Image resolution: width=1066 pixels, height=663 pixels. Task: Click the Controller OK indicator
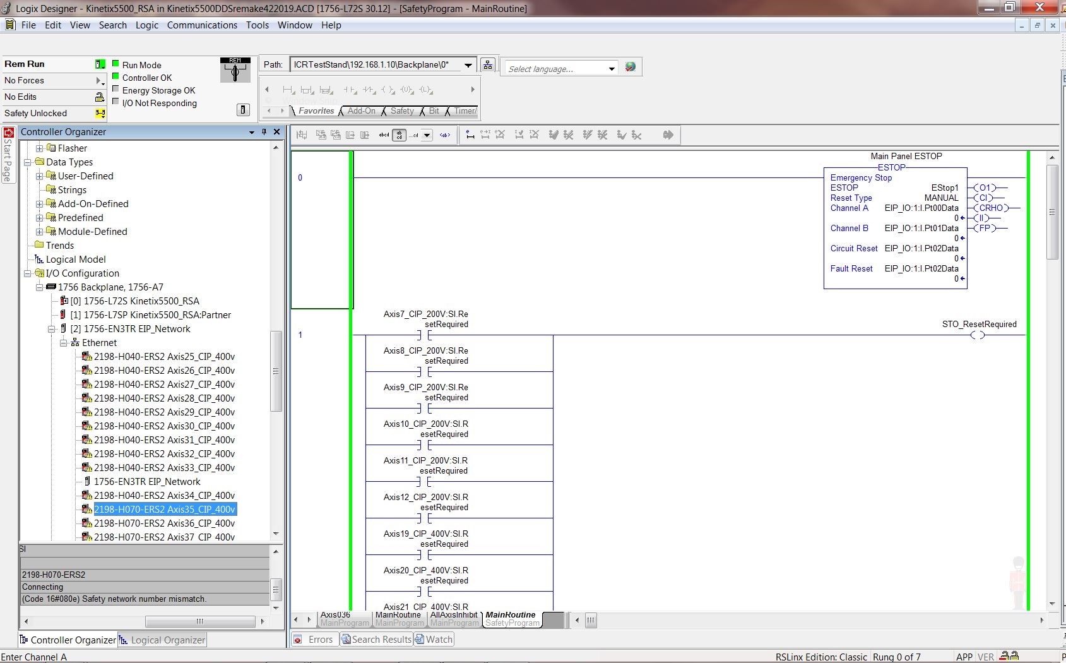(115, 76)
